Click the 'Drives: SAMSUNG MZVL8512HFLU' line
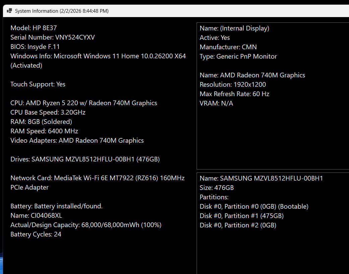 (x=85, y=159)
